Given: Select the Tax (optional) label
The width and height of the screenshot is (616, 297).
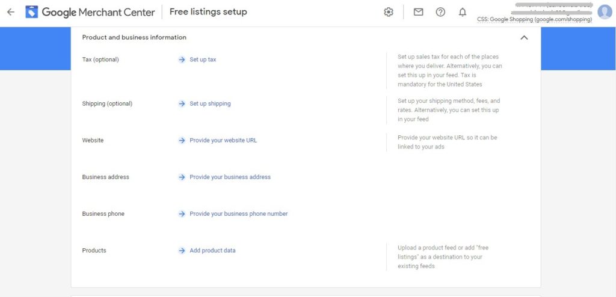Looking at the screenshot, I should point(100,60).
